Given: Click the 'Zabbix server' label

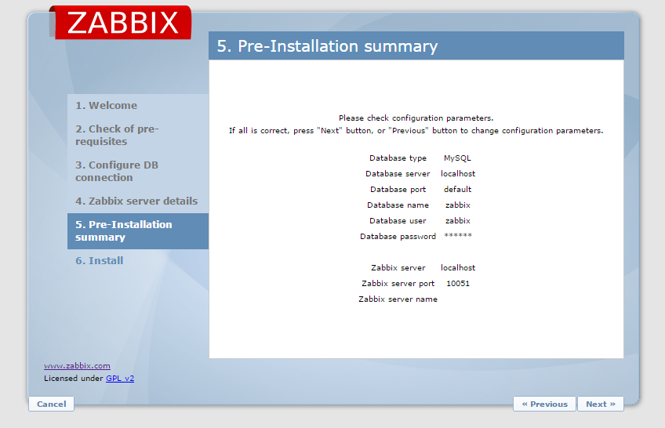Looking at the screenshot, I should 398,268.
